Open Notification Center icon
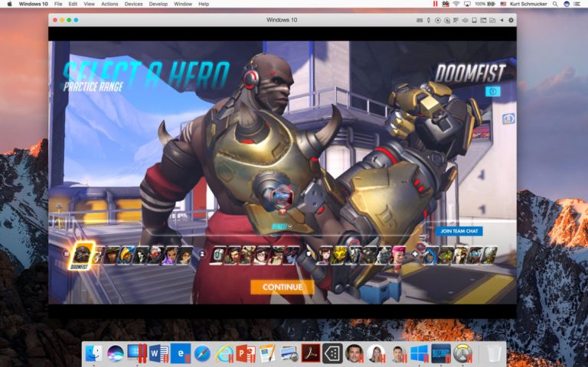This screenshot has width=588, height=367. coord(578,4)
